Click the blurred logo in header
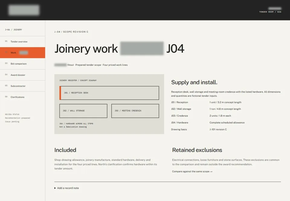The image size is (290, 201). (x=24, y=10)
